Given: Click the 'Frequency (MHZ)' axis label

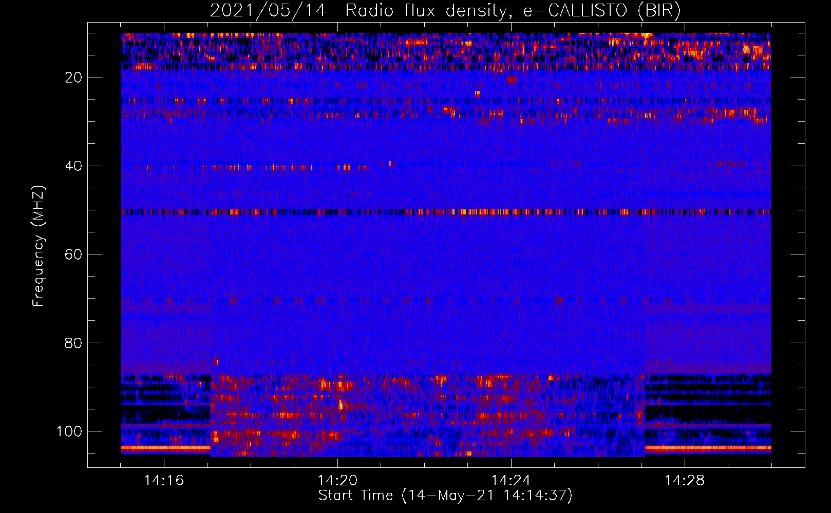Looking at the screenshot, I should [39, 246].
